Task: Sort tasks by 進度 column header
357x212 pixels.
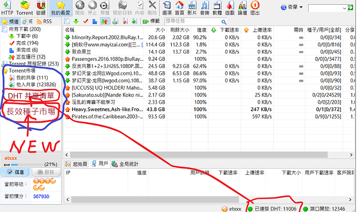Action: tap(199, 30)
